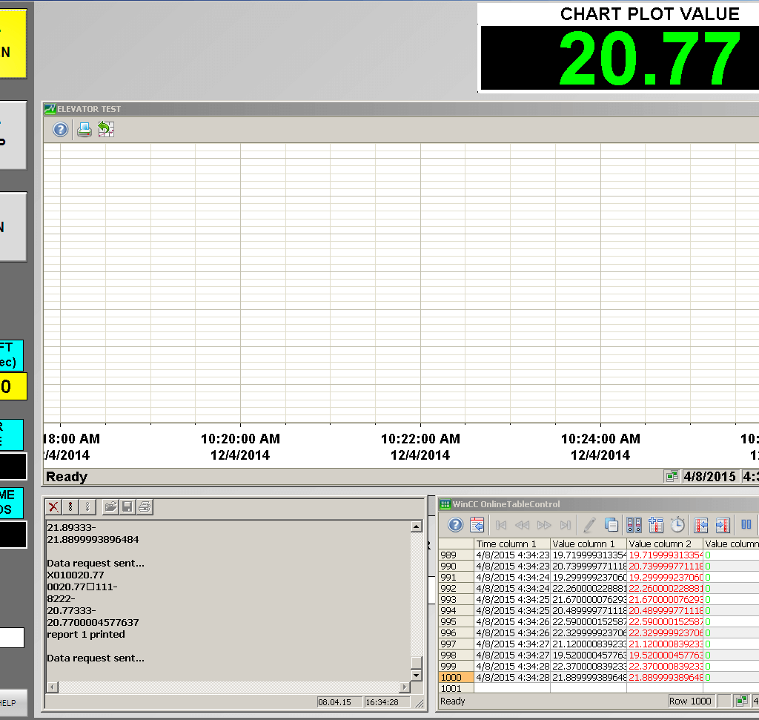Screen dimensions: 759x720
Task: Pause the online table update
Action: point(746,525)
